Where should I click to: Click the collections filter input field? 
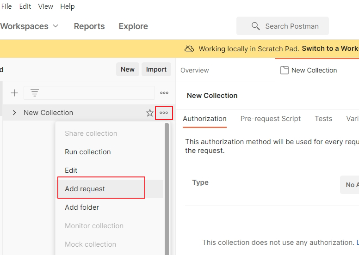pyautogui.click(x=89, y=93)
